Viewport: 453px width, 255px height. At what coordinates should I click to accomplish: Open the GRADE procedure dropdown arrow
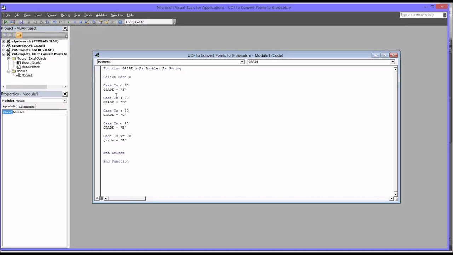(392, 62)
